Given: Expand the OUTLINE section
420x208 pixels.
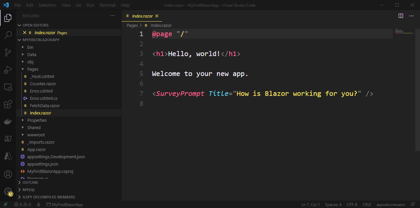Looking at the screenshot, I should click(x=30, y=182).
